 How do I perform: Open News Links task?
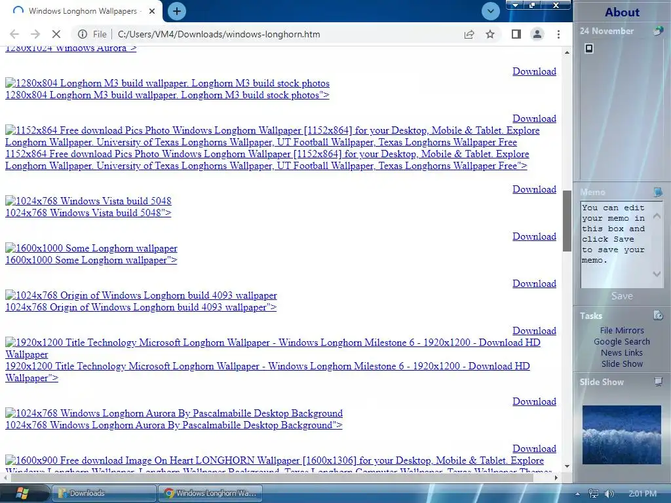click(x=622, y=352)
